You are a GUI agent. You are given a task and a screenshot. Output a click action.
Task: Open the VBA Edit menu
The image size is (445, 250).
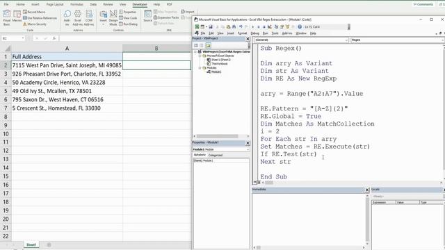(211, 33)
